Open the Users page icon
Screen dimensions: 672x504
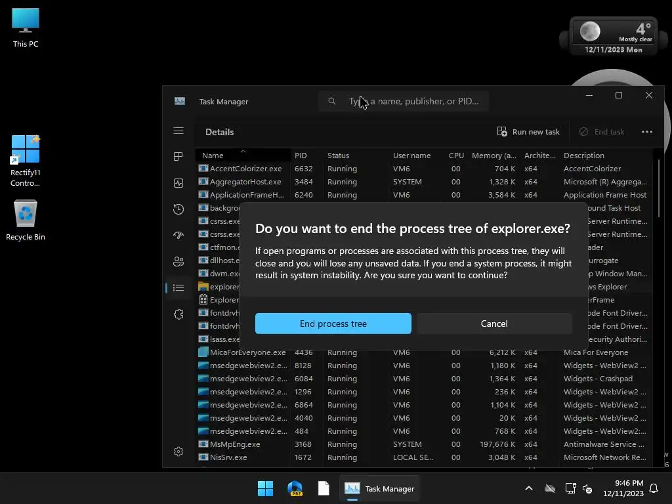pyautogui.click(x=178, y=261)
